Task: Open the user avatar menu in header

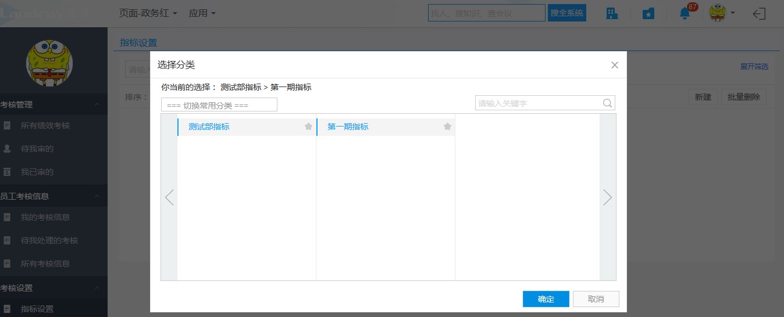Action: tap(722, 13)
